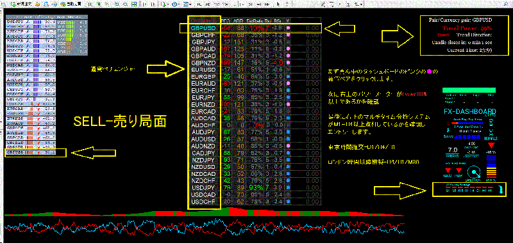Viewport: 513px width, 243px height.
Task: Select the M5 timeframe button
Action: [x=207, y=4]
